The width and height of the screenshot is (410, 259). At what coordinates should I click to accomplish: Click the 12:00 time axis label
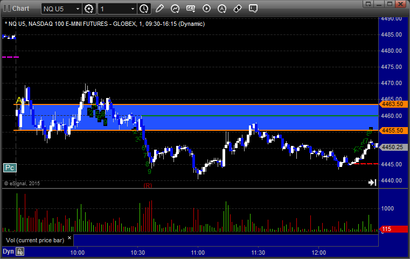(x=318, y=253)
